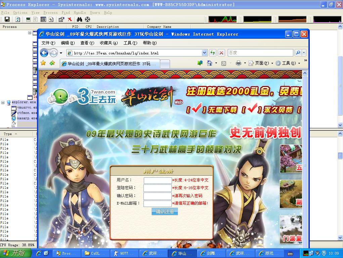Screen dimensions: 343x258
Task: Click the lower pane scroll down arrow
Action: (340, 238)
